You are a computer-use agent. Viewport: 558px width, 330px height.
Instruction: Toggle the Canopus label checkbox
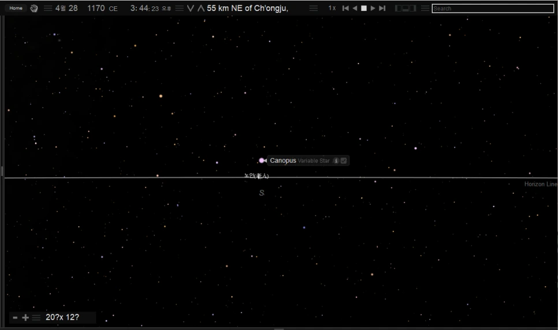tap(344, 161)
